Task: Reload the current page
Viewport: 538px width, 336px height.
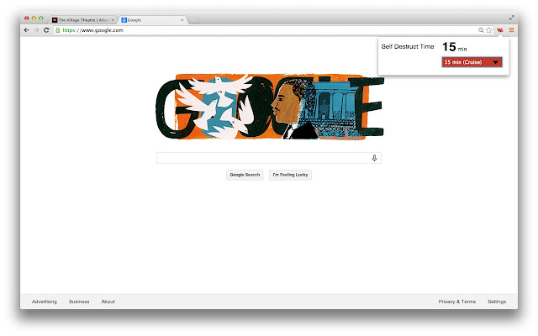Action: pyautogui.click(x=46, y=30)
